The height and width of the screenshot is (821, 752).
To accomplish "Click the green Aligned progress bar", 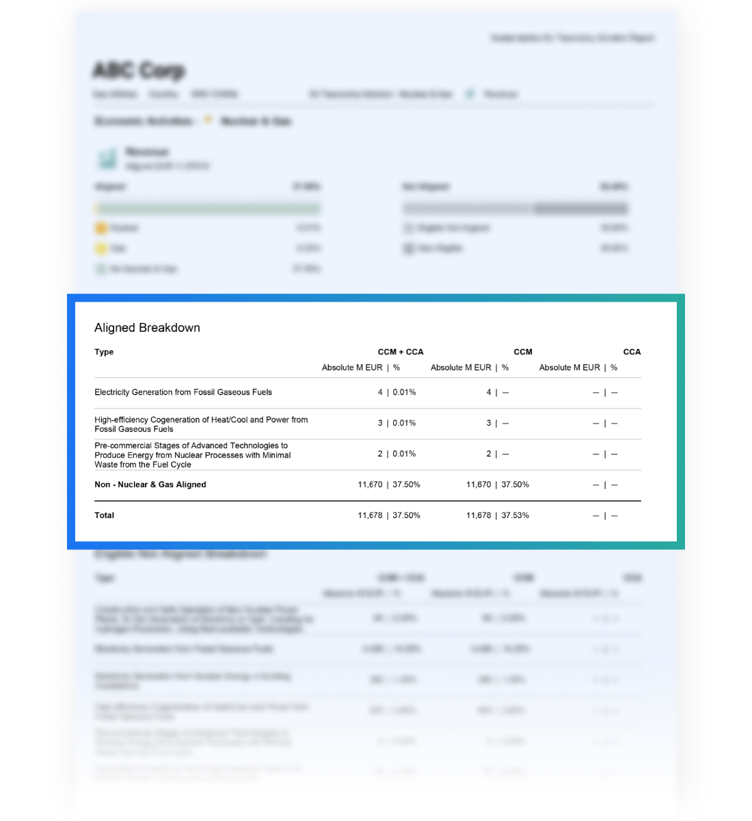I will [208, 208].
